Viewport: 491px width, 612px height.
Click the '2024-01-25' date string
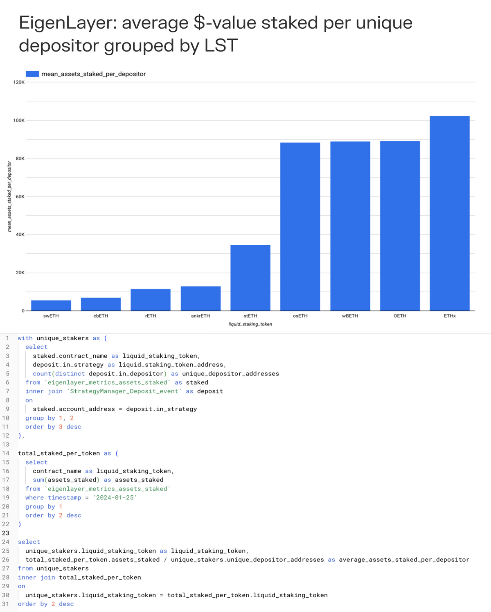pos(115,498)
